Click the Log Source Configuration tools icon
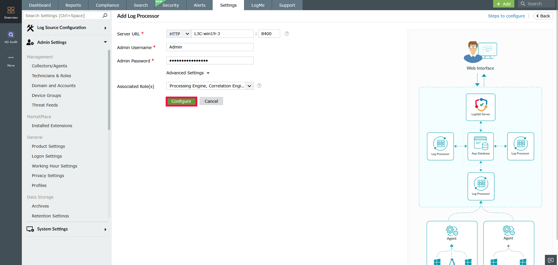Image resolution: width=558 pixels, height=265 pixels. coord(30,28)
